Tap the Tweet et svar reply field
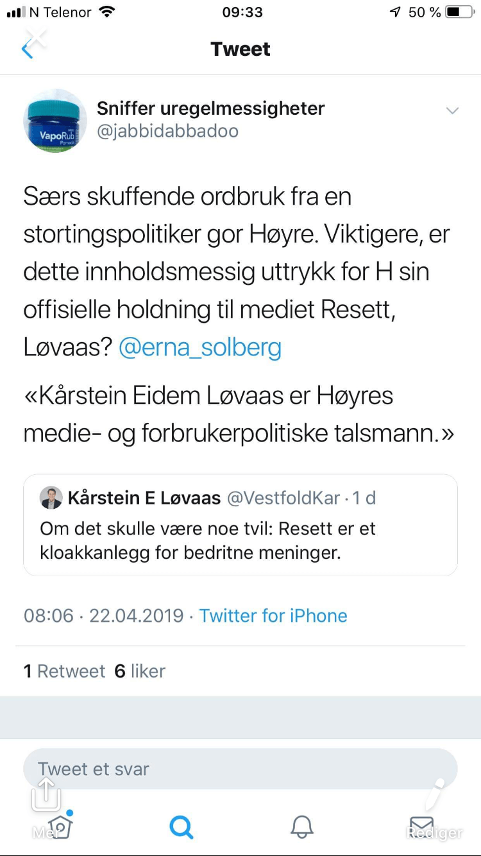 pyautogui.click(x=240, y=769)
